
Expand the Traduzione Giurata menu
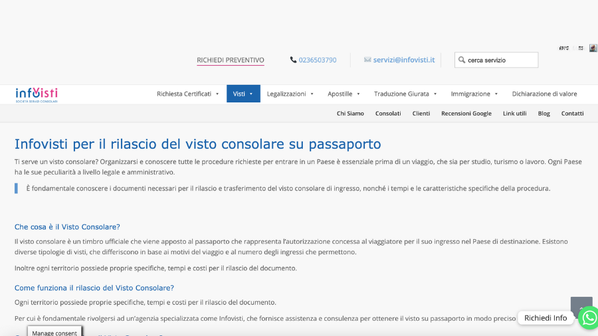coord(405,94)
